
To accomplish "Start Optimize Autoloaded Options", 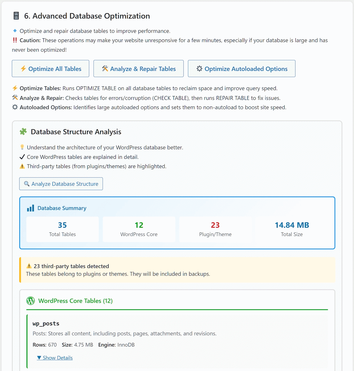I will 241,69.
